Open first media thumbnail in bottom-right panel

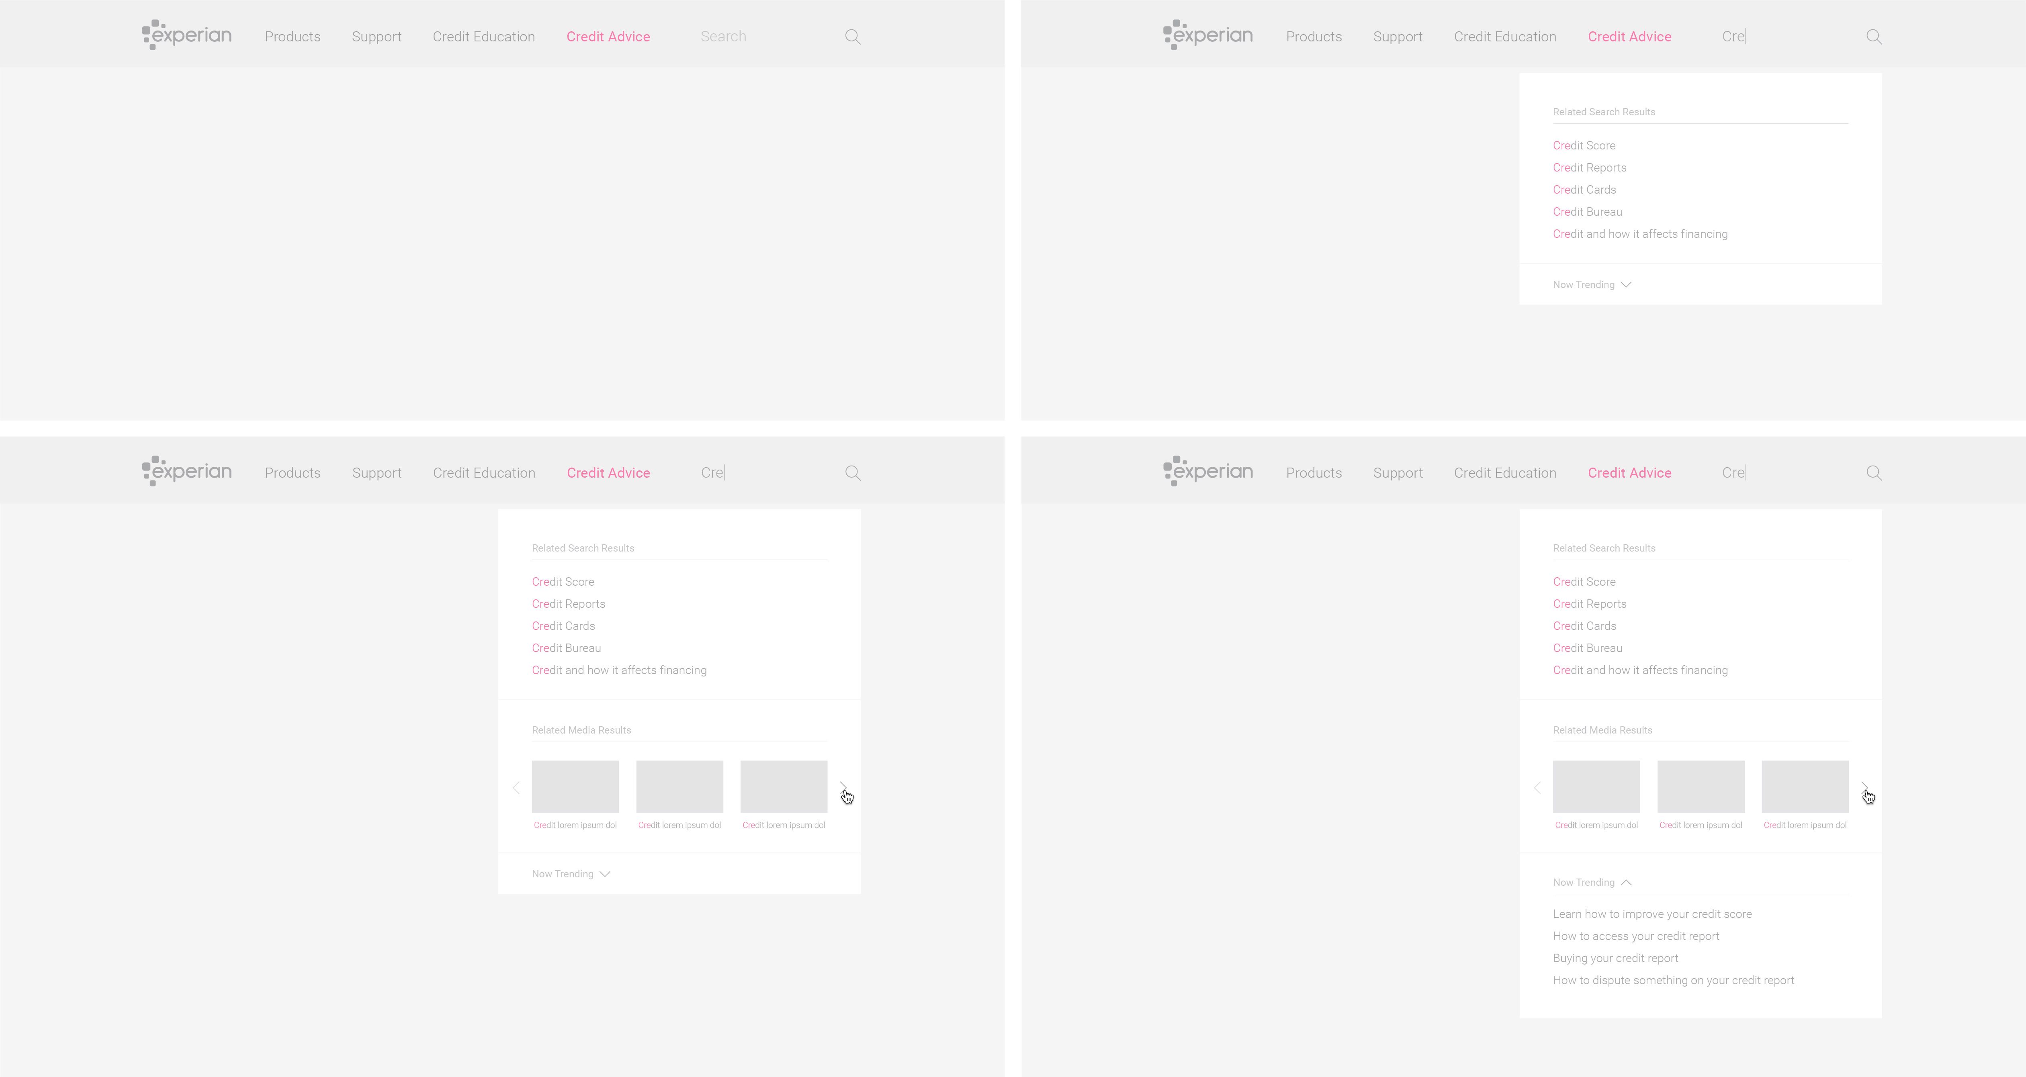pyautogui.click(x=1596, y=786)
